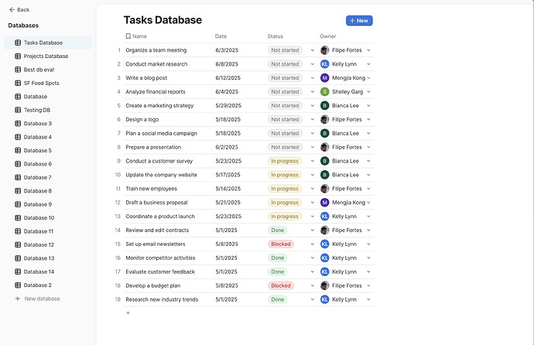Click the date cell for Design a logo
The height and width of the screenshot is (345, 534).
228,120
